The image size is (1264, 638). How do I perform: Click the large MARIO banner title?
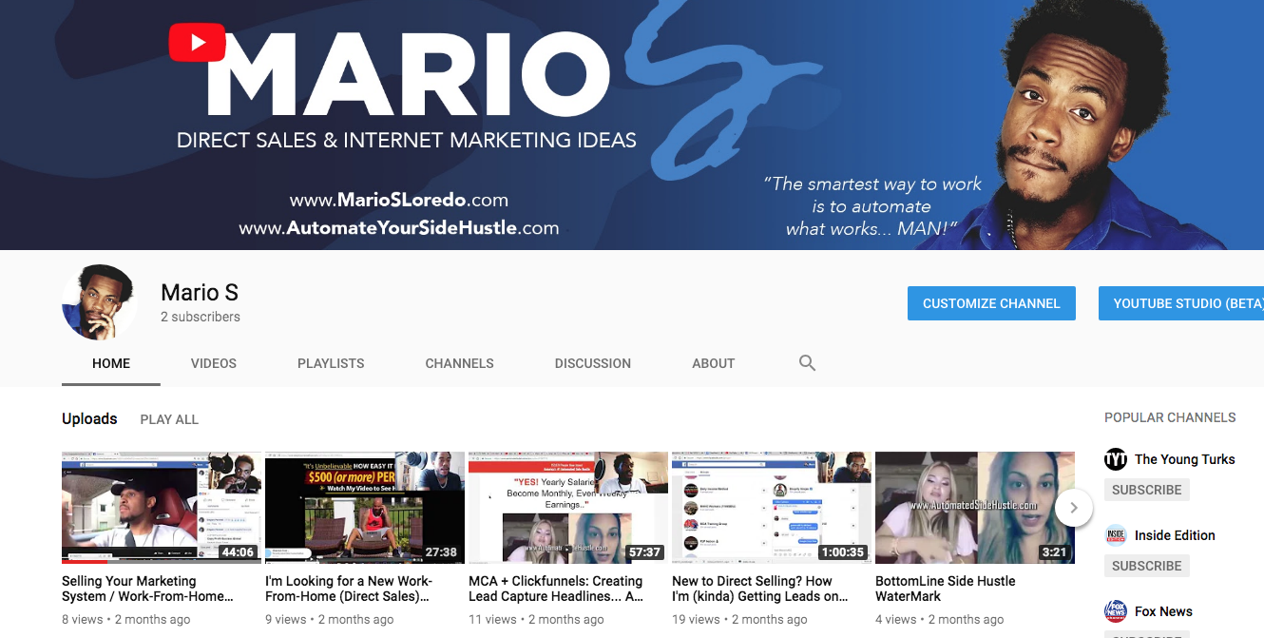409,76
